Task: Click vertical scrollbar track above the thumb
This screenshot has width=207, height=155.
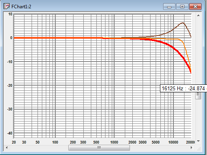Action: (x=198, y=51)
